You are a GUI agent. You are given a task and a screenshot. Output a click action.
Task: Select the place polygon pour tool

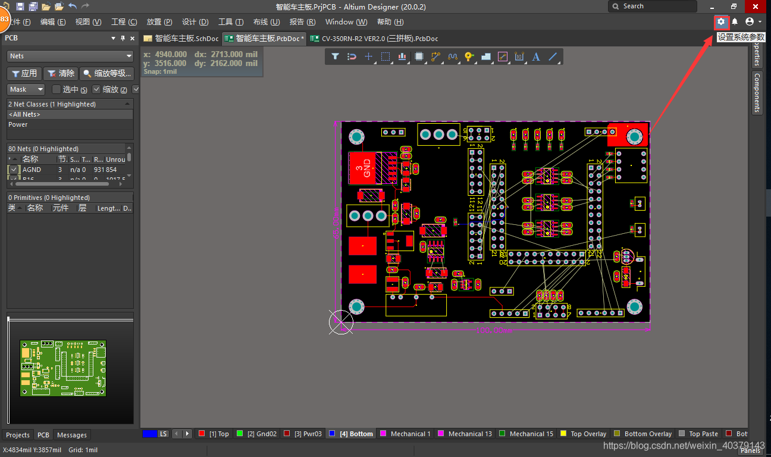point(485,57)
